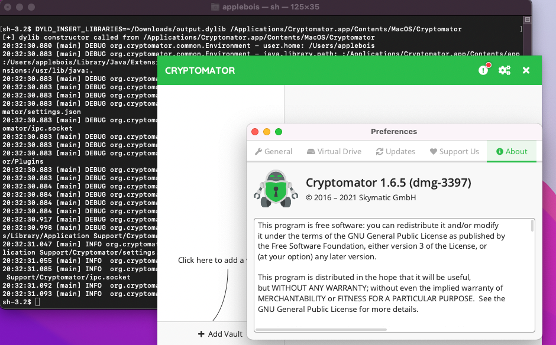
Task: Click the 'dylib constructor called' line in terminal
Action: coord(189,37)
